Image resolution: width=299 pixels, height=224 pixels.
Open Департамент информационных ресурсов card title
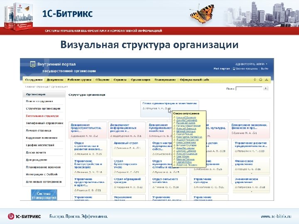tap(123, 128)
